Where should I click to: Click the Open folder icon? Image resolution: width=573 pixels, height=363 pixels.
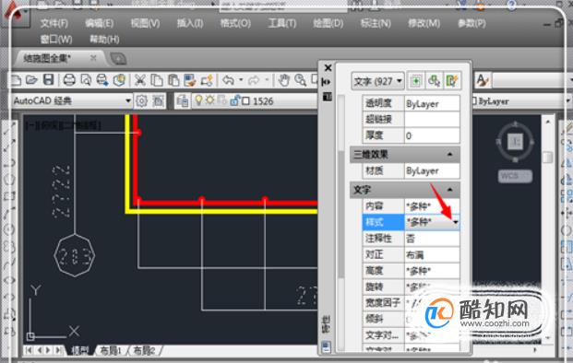31,79
